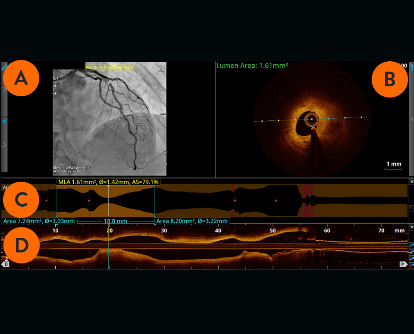Click the leftmost yellow dot on cut line
Screen dimensions: 414x334
[262, 121]
